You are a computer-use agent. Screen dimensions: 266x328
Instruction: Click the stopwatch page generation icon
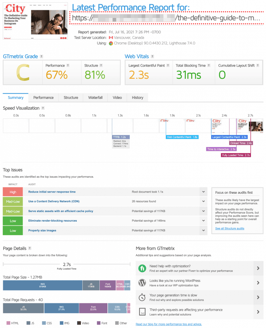coord(142,297)
